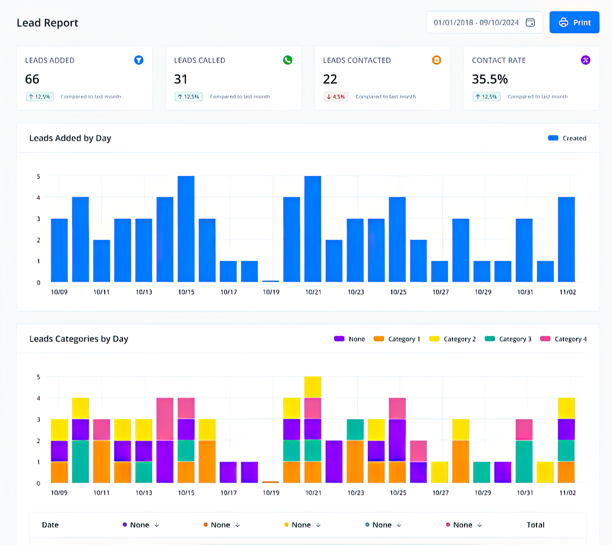The height and width of the screenshot is (545, 612).
Task: Click the printer icon inside the Print button
Action: (x=564, y=22)
